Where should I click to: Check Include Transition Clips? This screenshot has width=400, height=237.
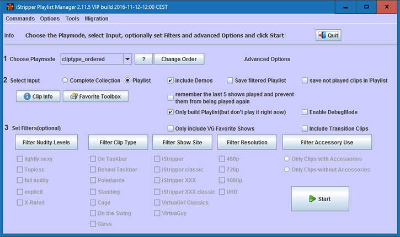click(305, 128)
